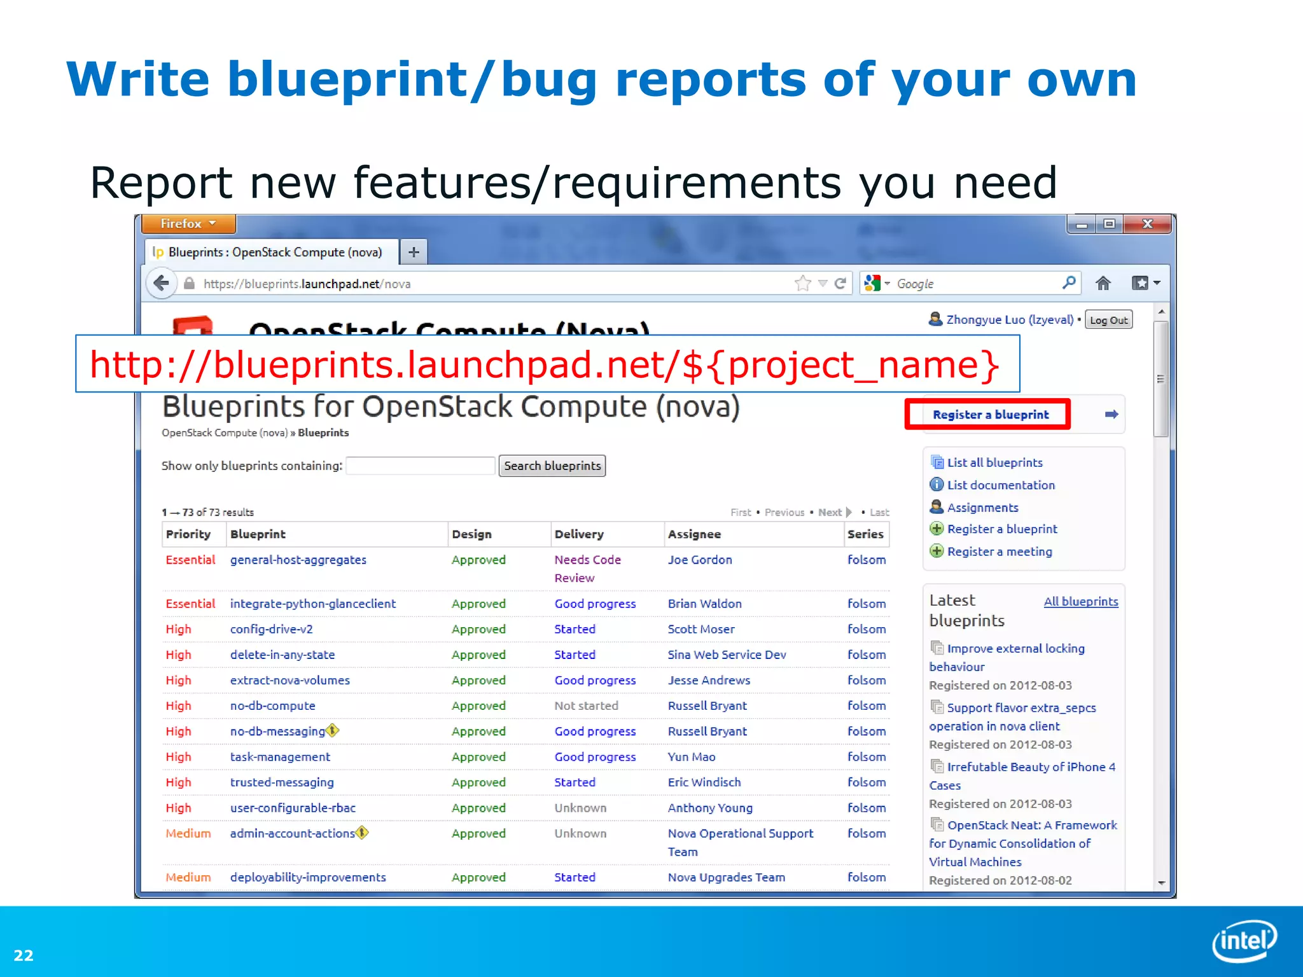Click the scrollbar down arrow

(x=1162, y=883)
